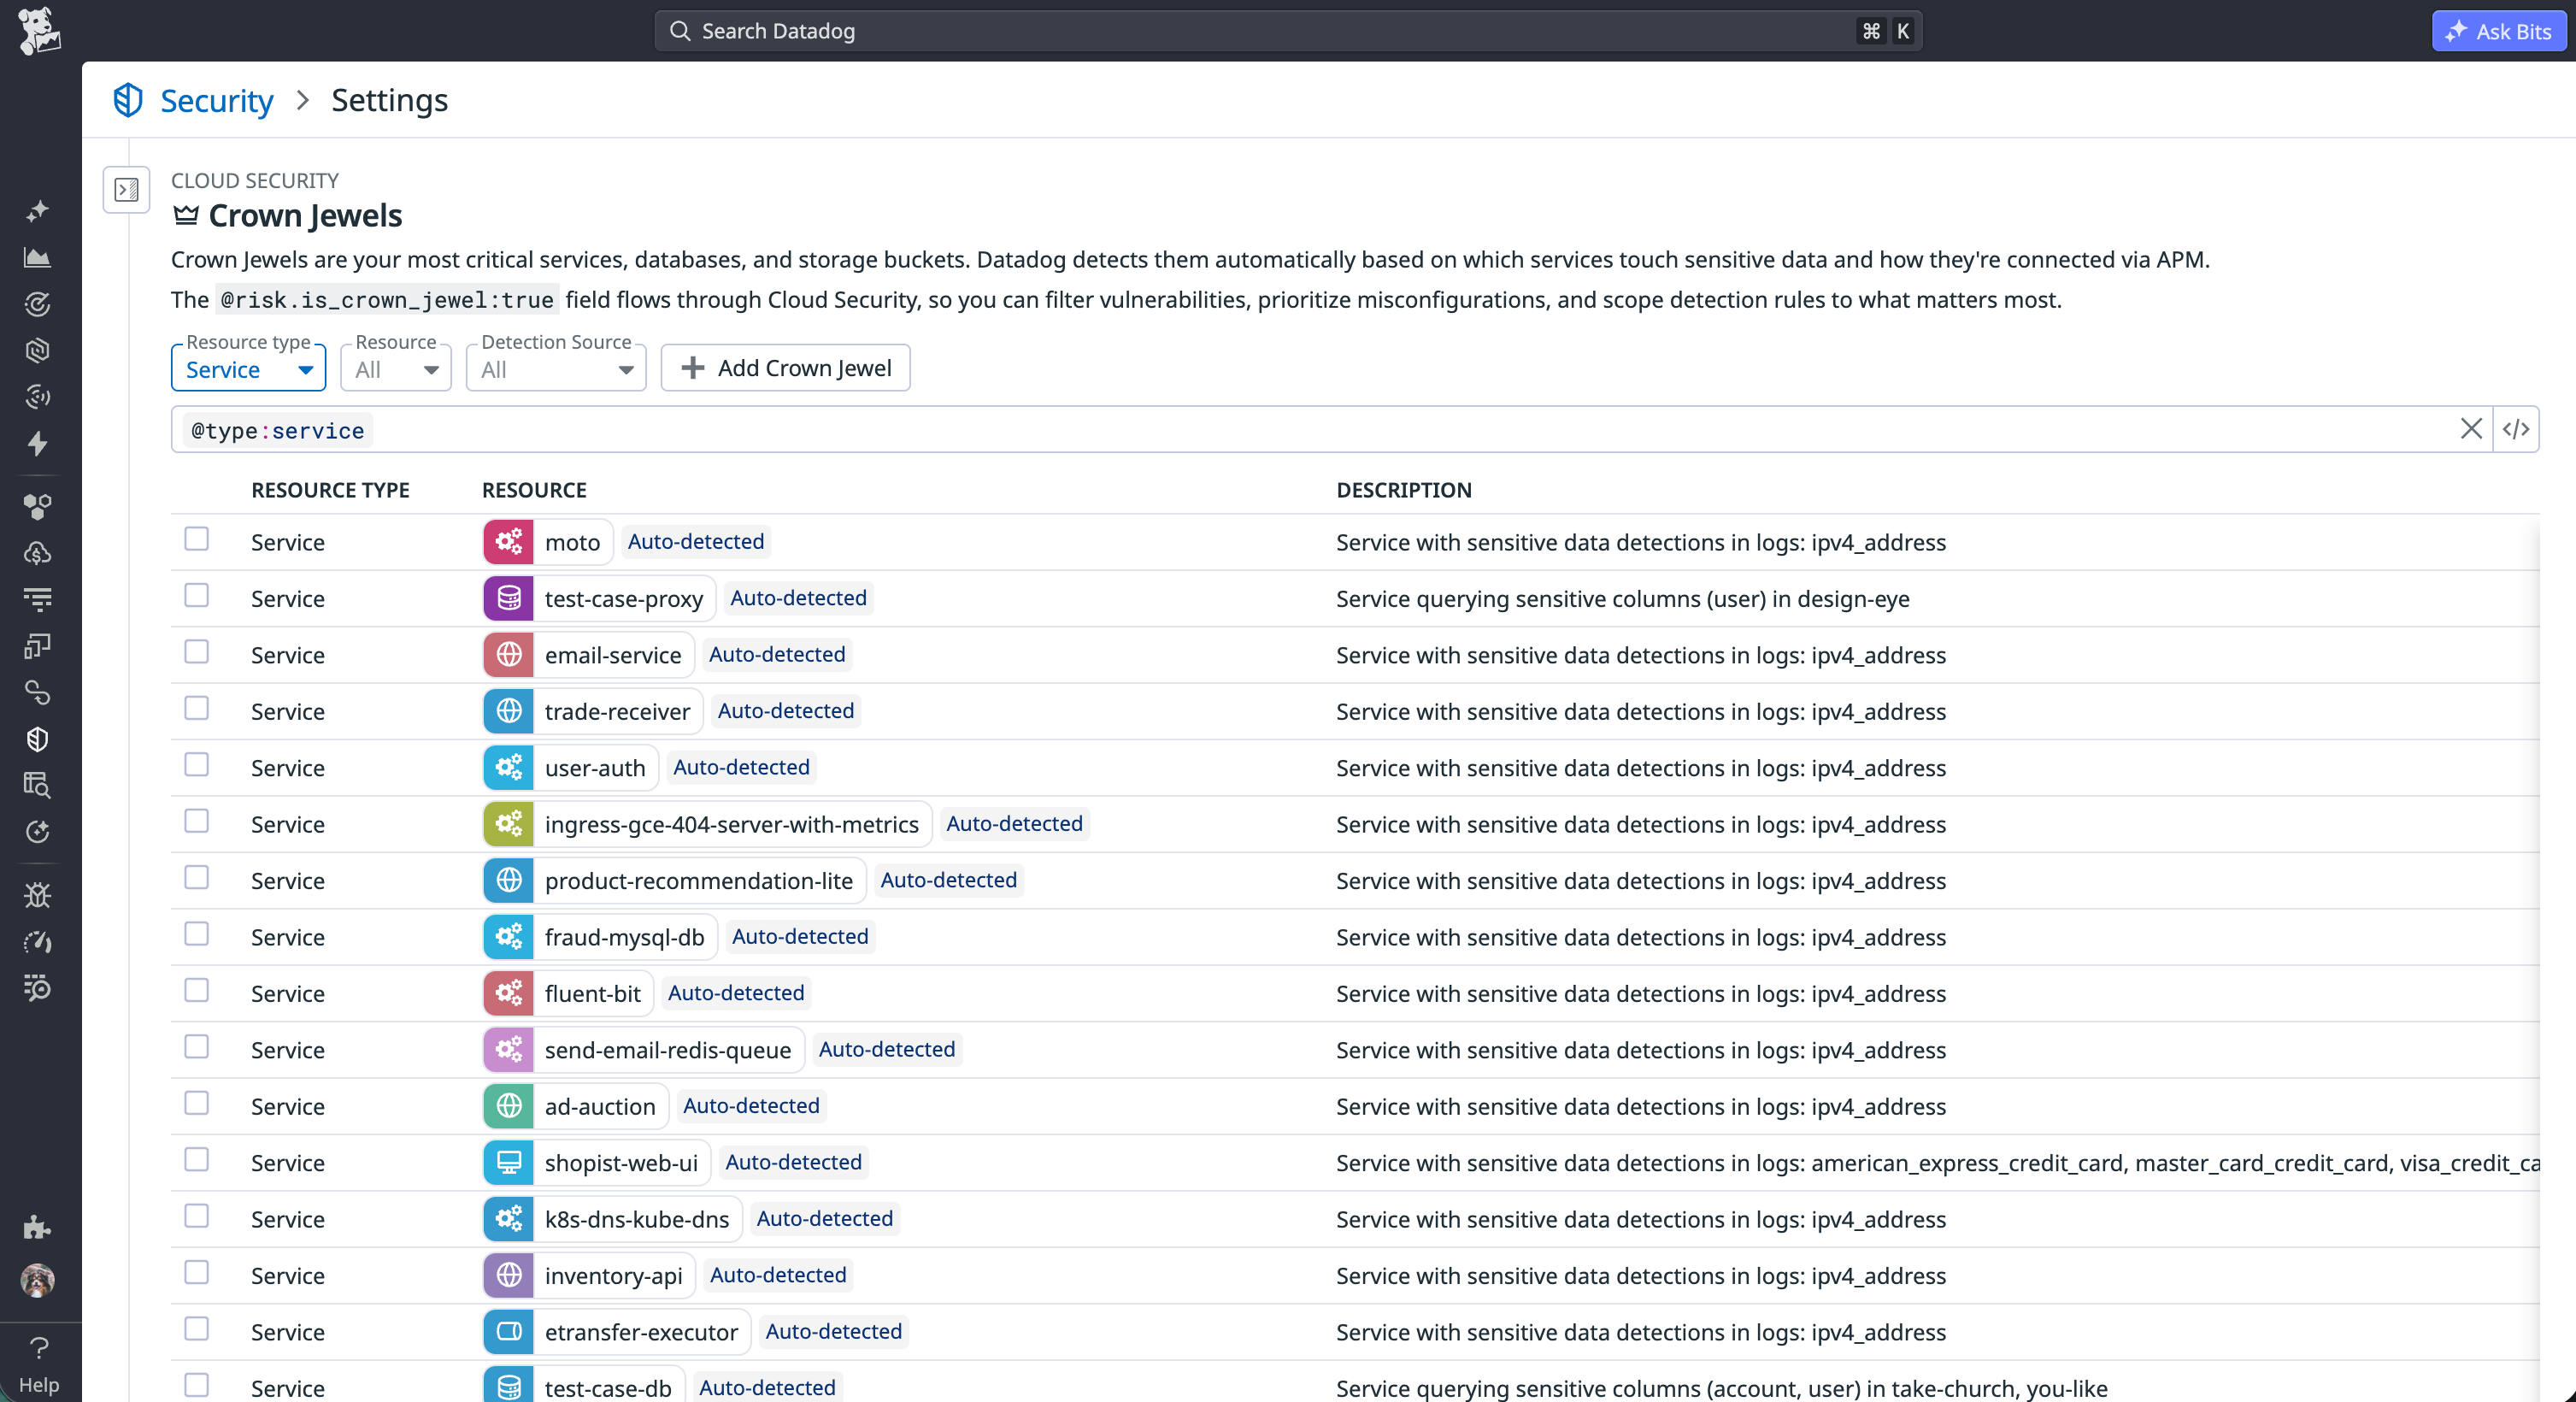The image size is (2576, 1402).
Task: Check the k8s-dns-kube-dns row checkbox
Action: click(197, 1216)
